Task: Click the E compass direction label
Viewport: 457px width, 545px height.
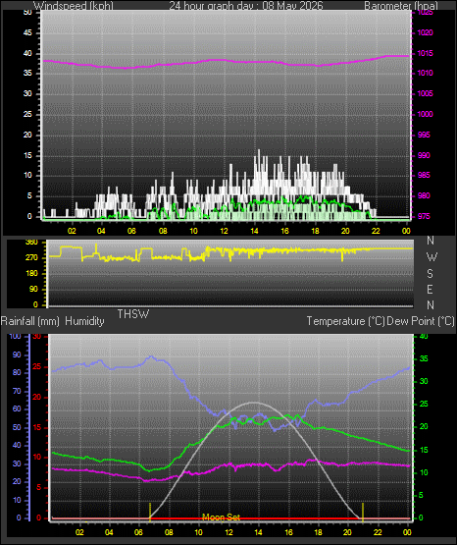Action: point(430,289)
